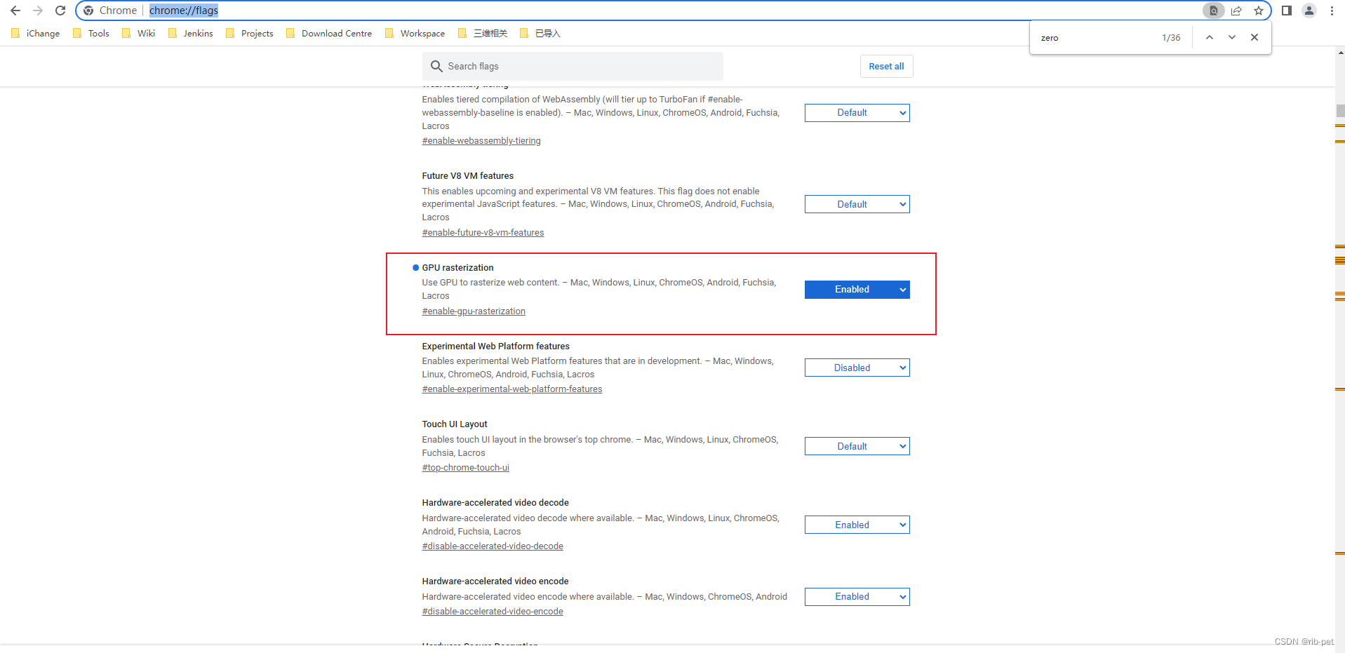Open the 三维相关 bookmark folder
This screenshot has height=653, width=1345.
[482, 33]
